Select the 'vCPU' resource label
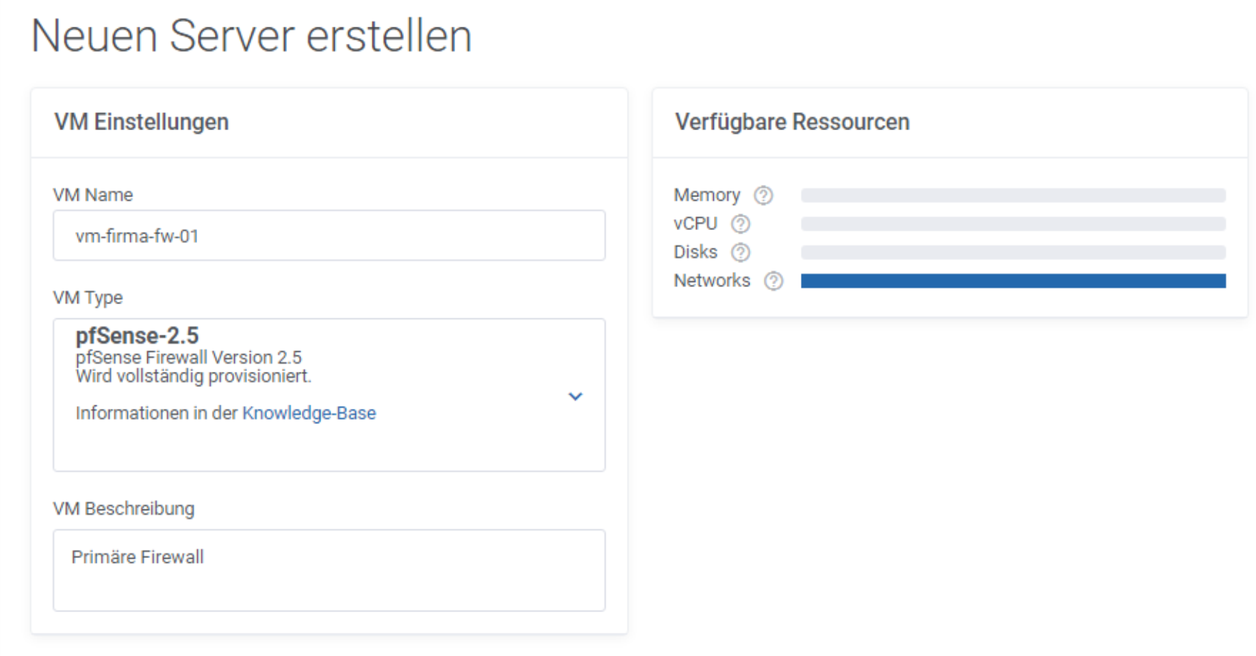Screen dimensions: 1256x656 pos(695,224)
